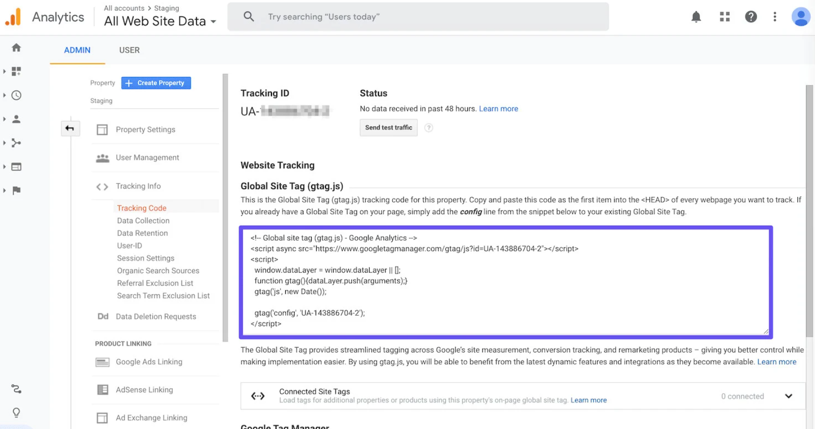The image size is (815, 429).
Task: Click the back arrow in property column
Action: pos(70,128)
